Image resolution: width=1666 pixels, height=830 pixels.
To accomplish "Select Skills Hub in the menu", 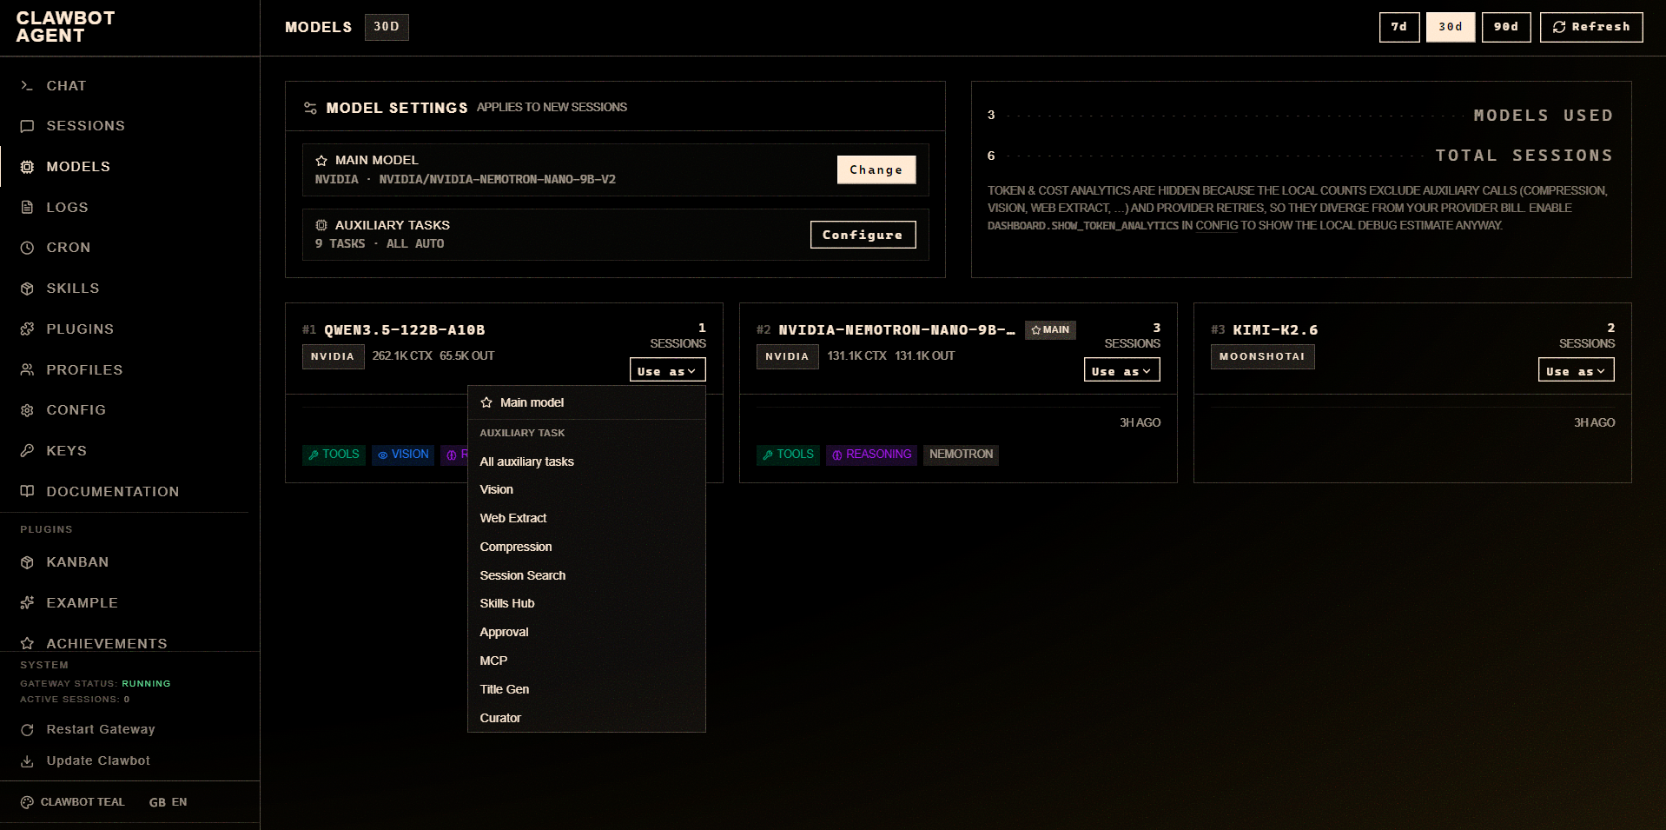I will tap(586, 603).
